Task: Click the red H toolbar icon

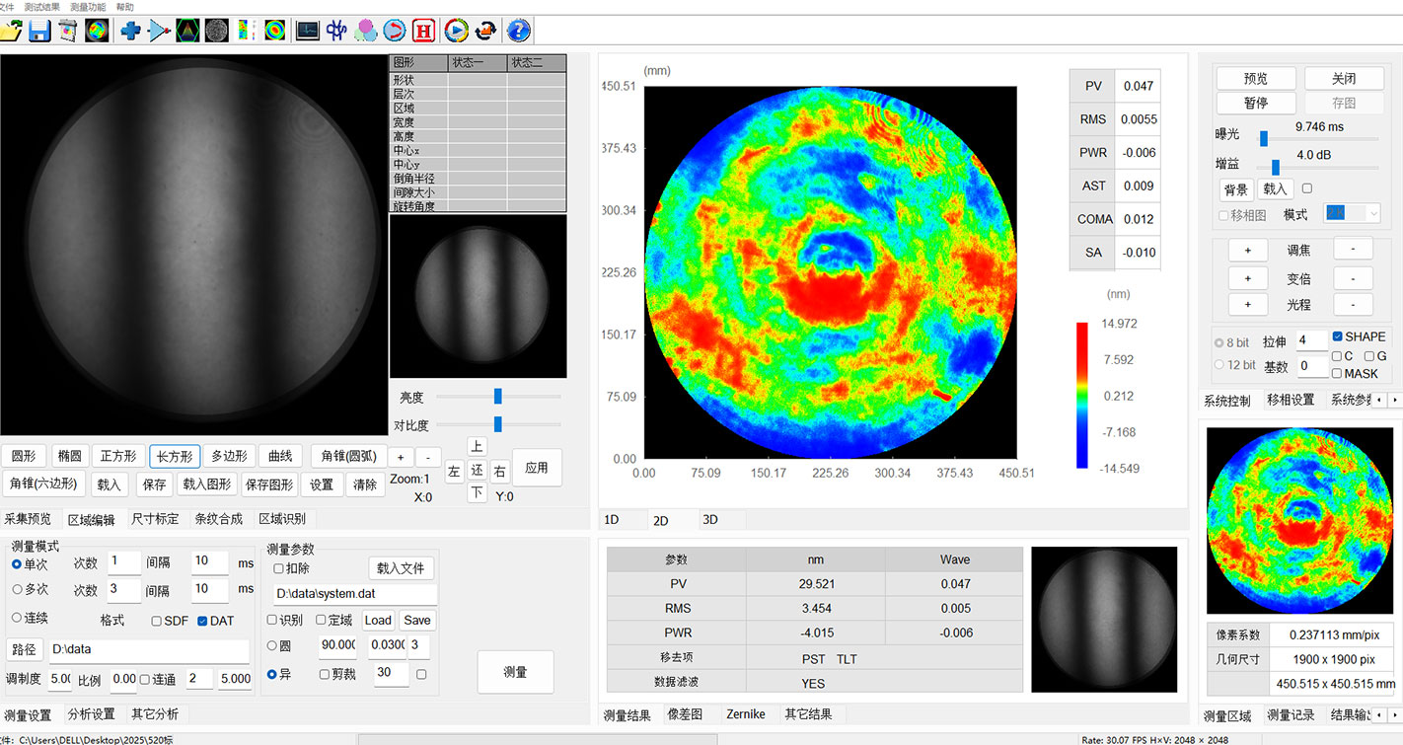Action: point(423,31)
